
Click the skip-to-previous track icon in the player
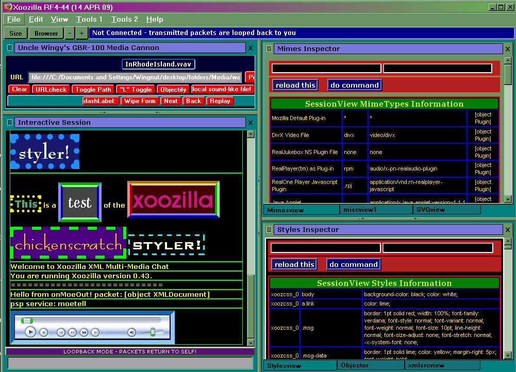click(x=61, y=332)
